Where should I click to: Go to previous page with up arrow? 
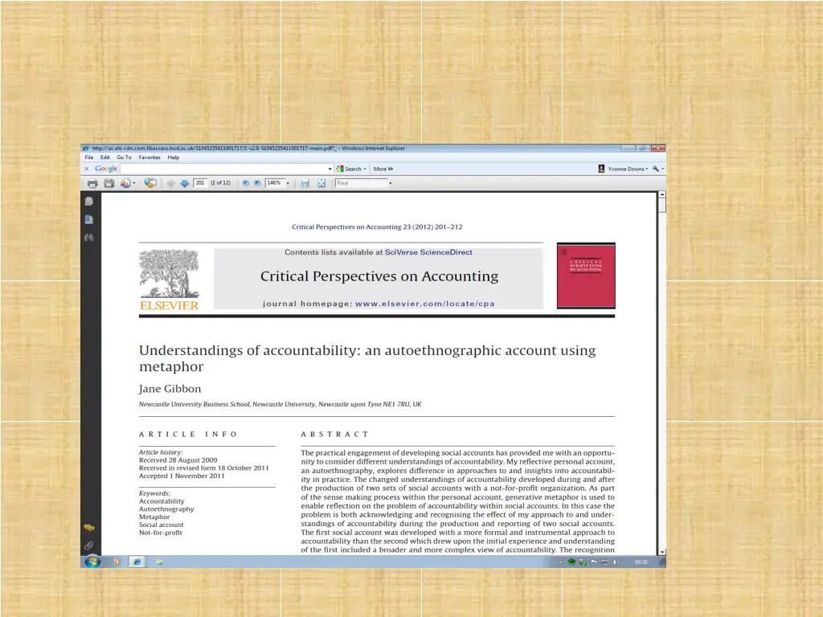point(170,183)
